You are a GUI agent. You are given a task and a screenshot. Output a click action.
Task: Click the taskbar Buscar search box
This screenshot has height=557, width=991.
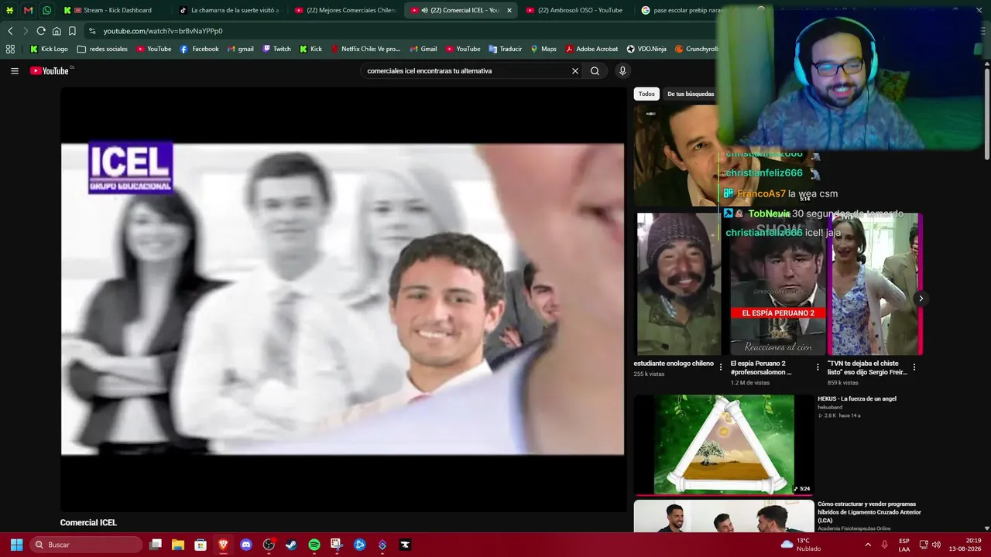[x=86, y=545]
